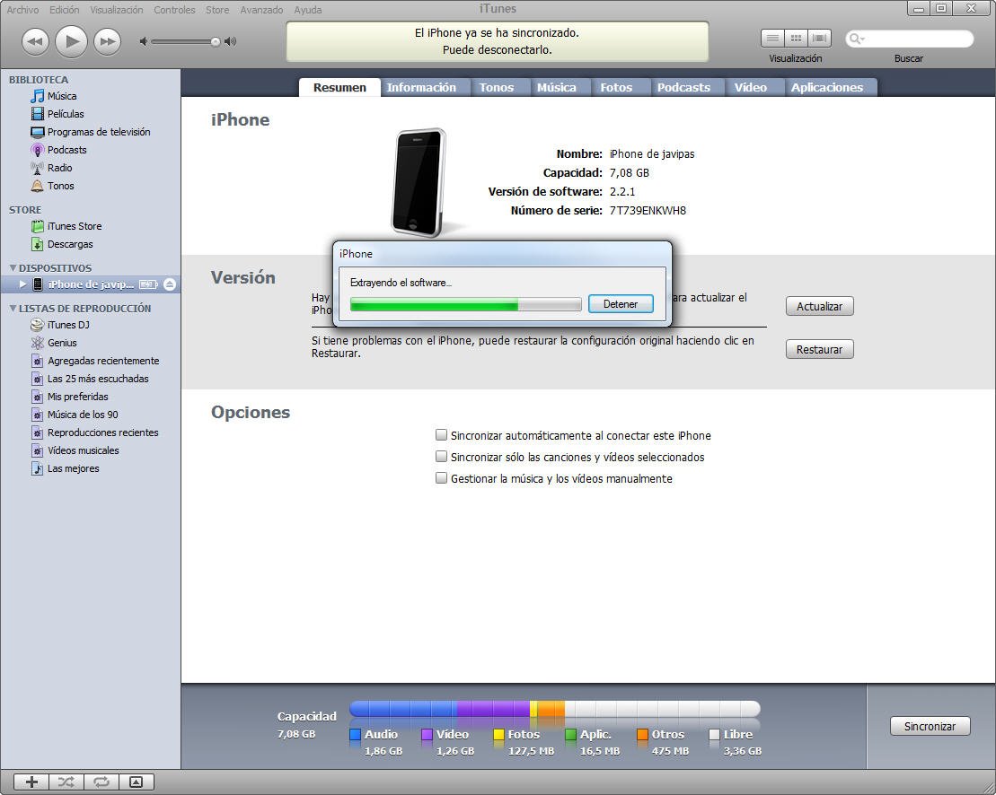
Task: Enable shuffle mode at bottom left
Action: (x=66, y=782)
